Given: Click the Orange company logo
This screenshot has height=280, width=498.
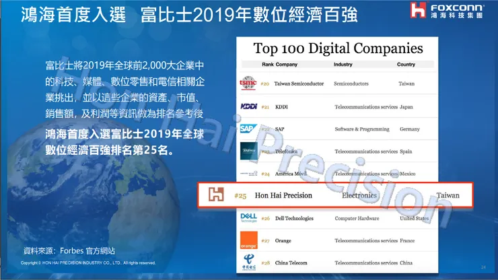Looking at the screenshot, I should click(249, 240).
